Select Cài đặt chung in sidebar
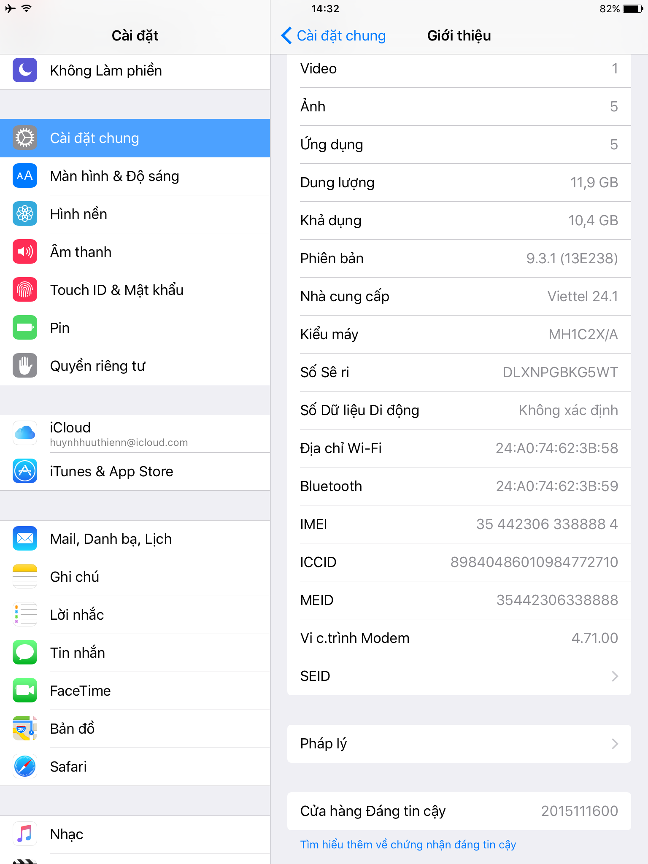Image resolution: width=648 pixels, height=864 pixels. coord(135,138)
